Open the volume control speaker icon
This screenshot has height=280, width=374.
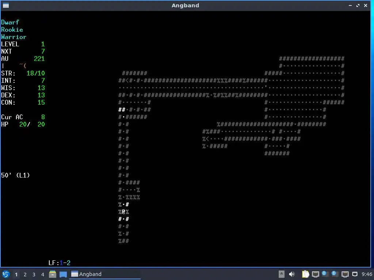292,274
